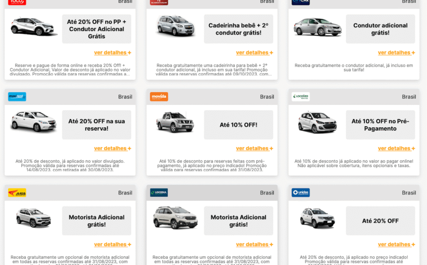Screen dimensions: 427x265
Task: Select the silver pickup truck image on the Movida card
Action: pos(175,122)
